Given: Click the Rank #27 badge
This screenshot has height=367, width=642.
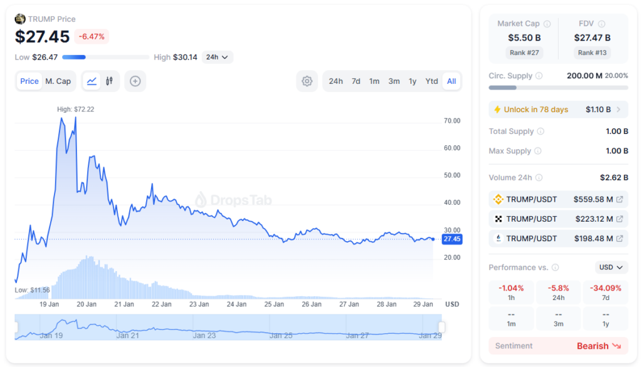Looking at the screenshot, I should [524, 53].
